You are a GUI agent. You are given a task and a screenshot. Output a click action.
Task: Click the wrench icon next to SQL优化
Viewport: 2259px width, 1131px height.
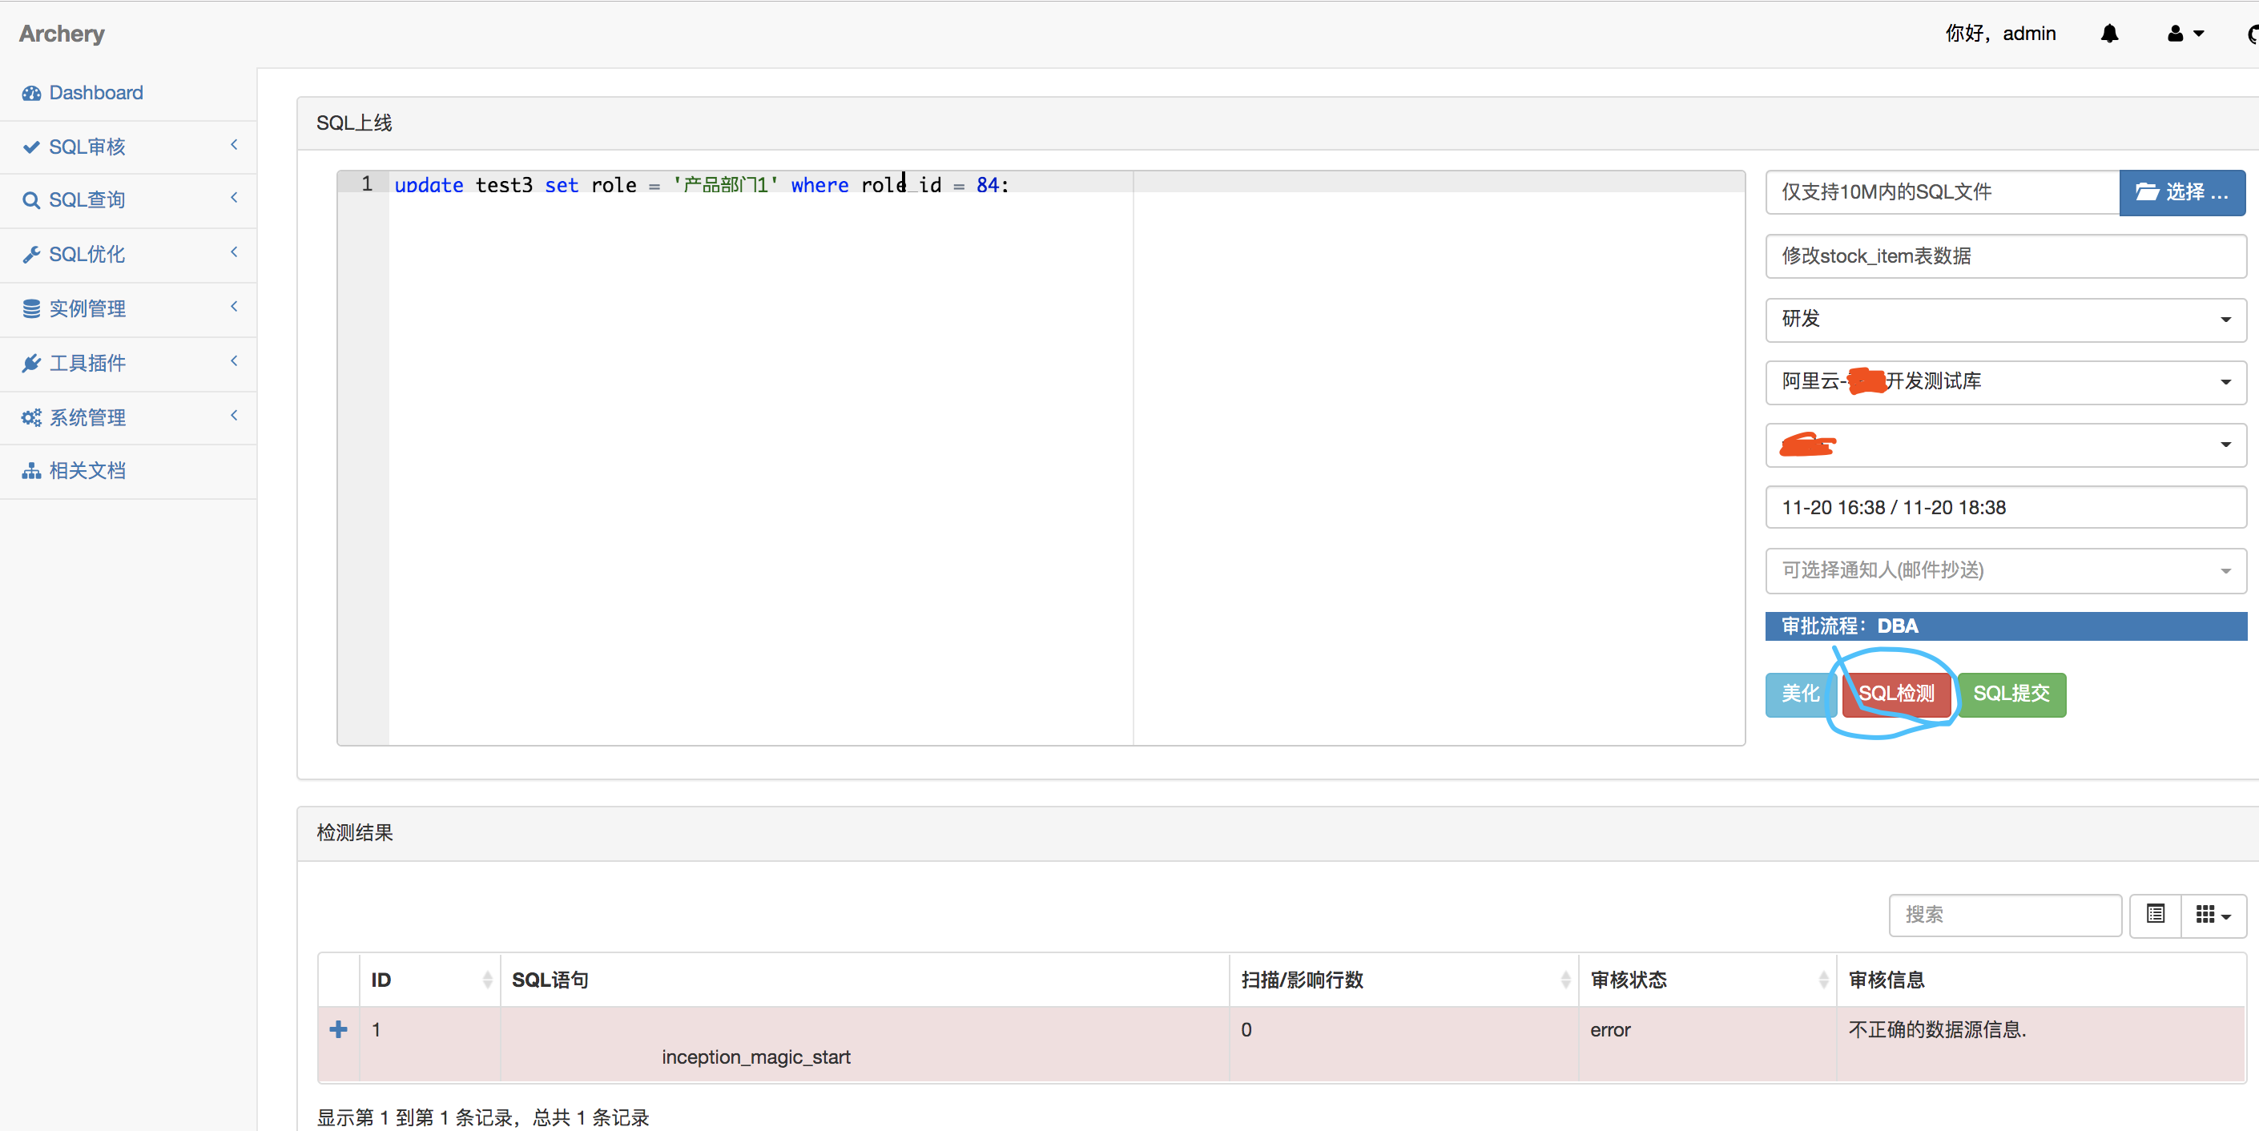click(x=31, y=254)
